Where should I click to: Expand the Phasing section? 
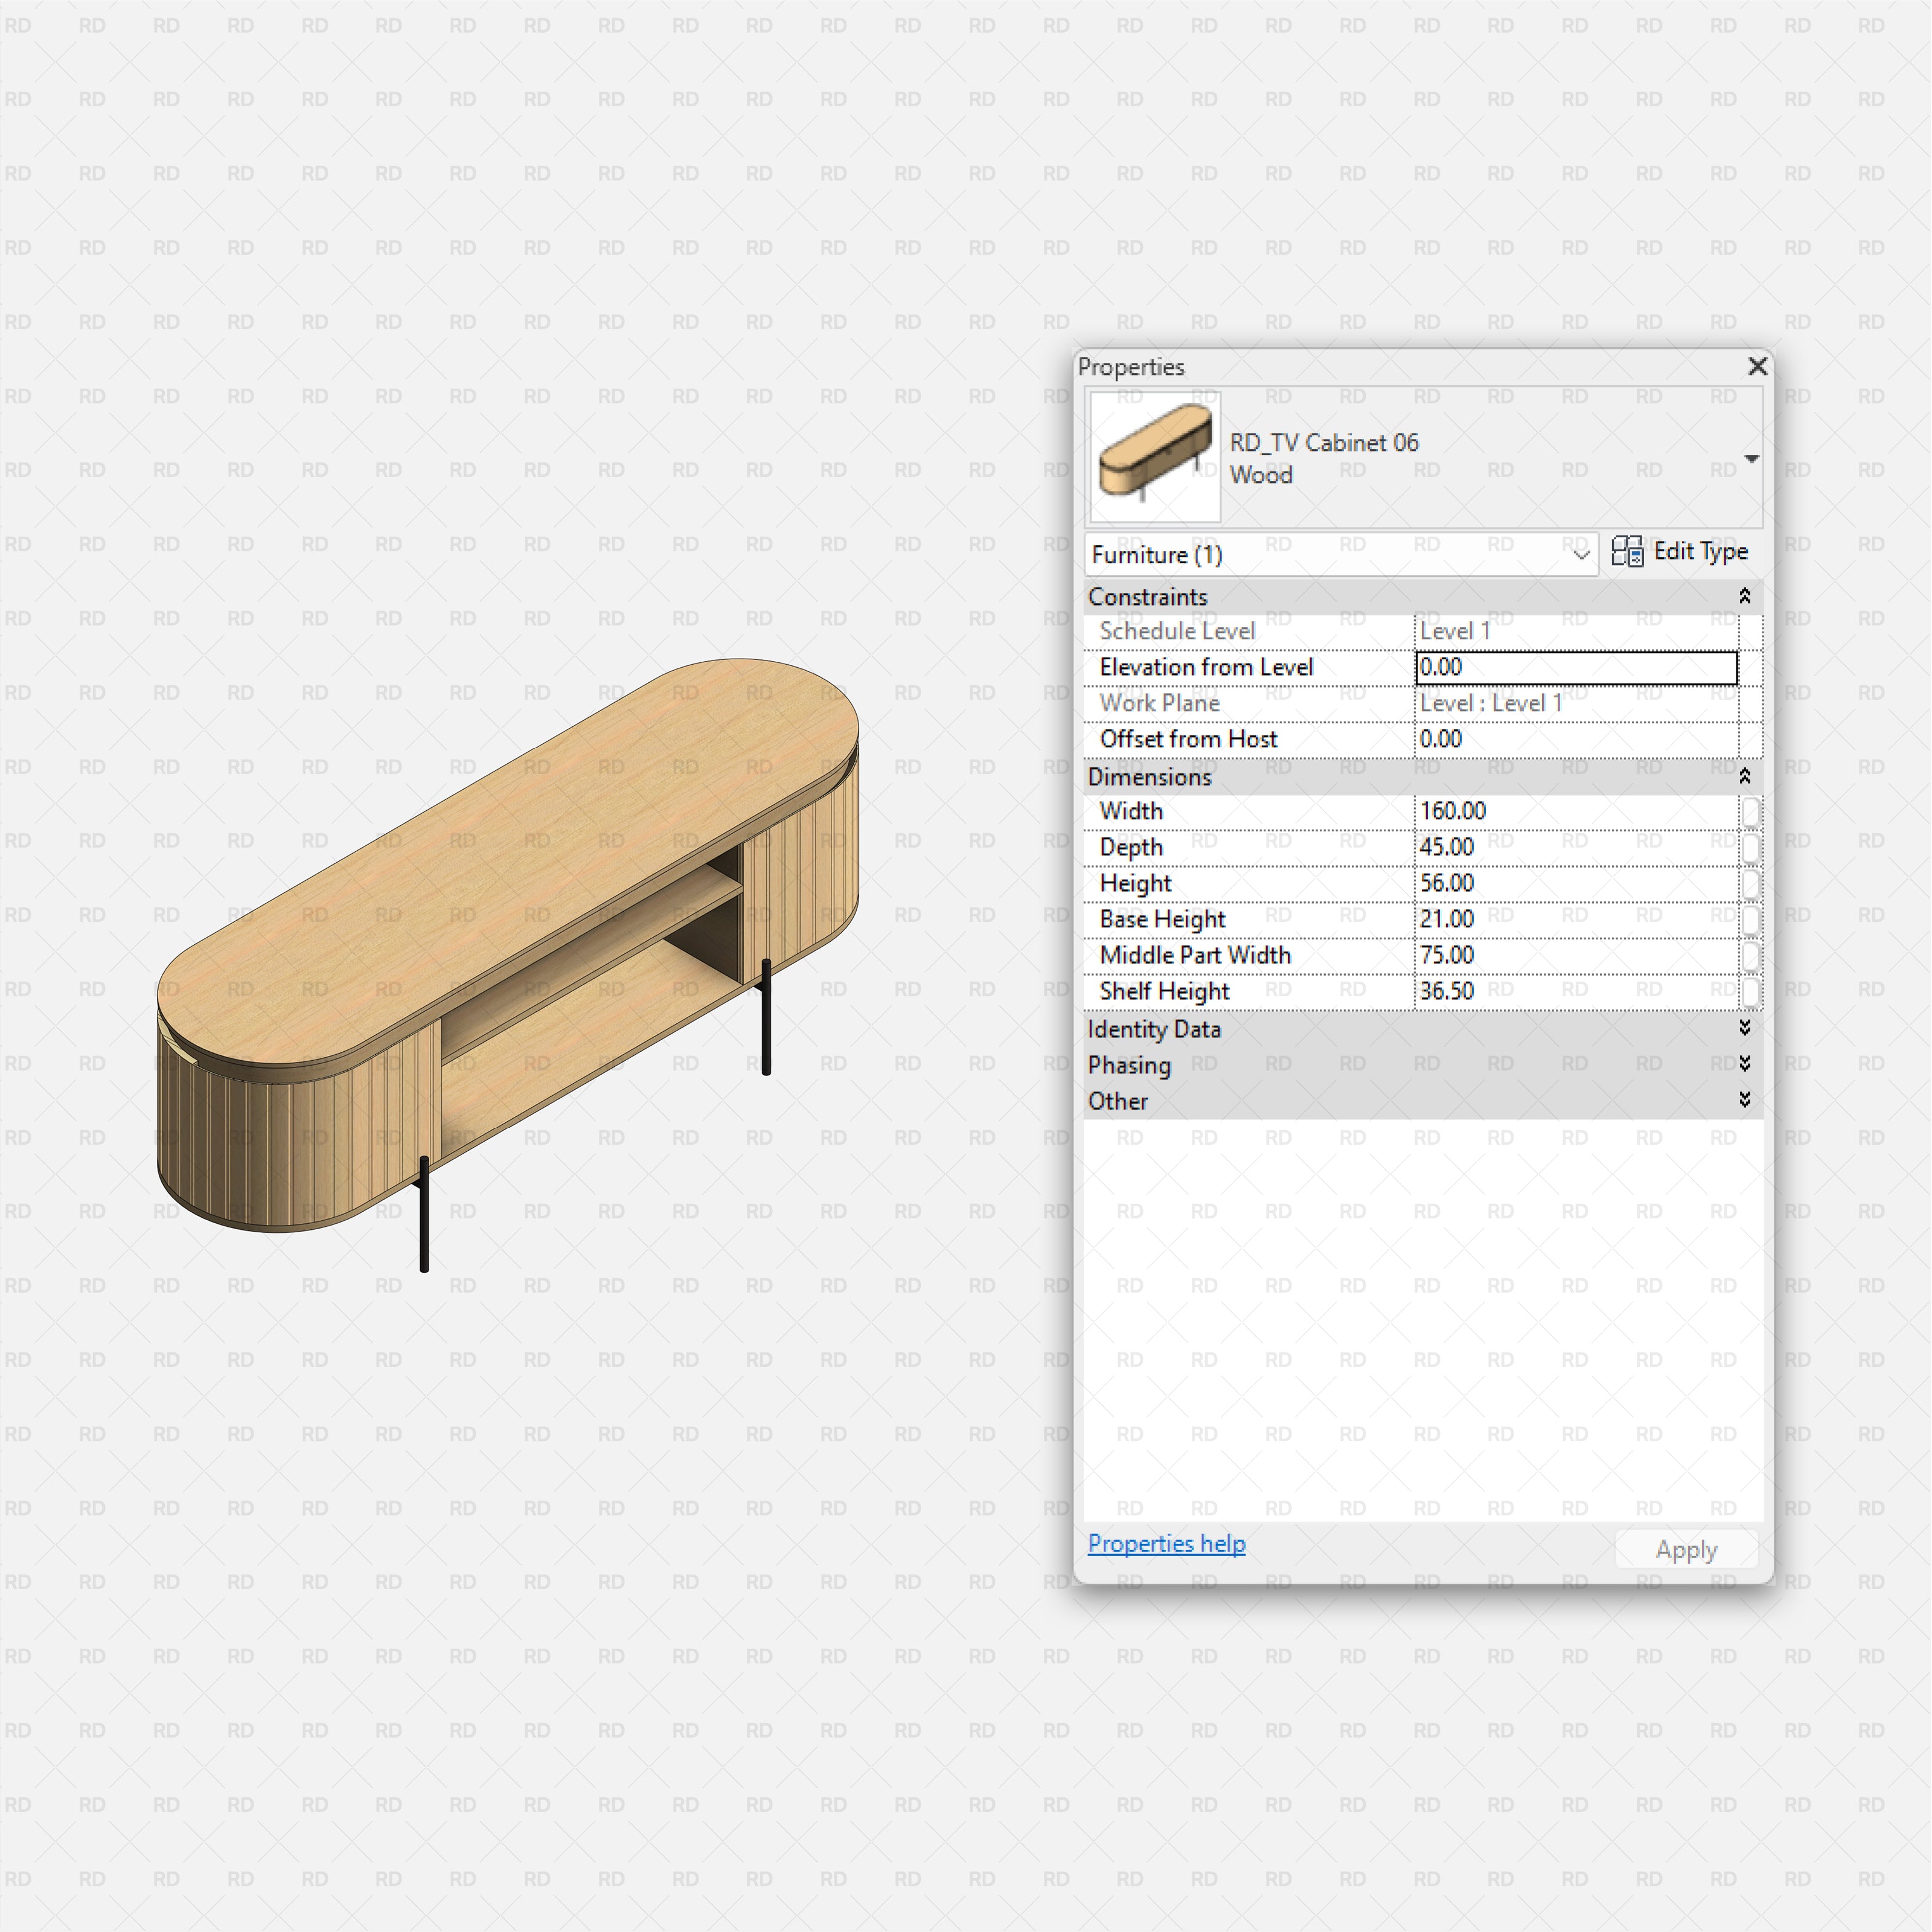[x=1744, y=1064]
